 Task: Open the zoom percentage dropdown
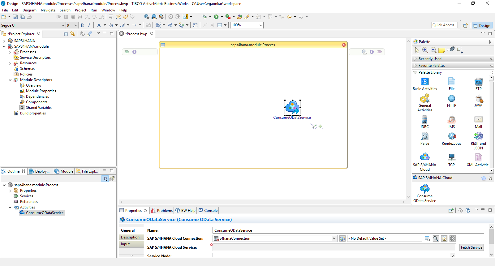260,25
